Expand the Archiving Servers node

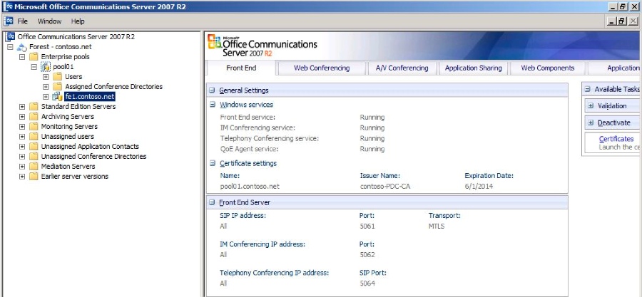coord(22,117)
